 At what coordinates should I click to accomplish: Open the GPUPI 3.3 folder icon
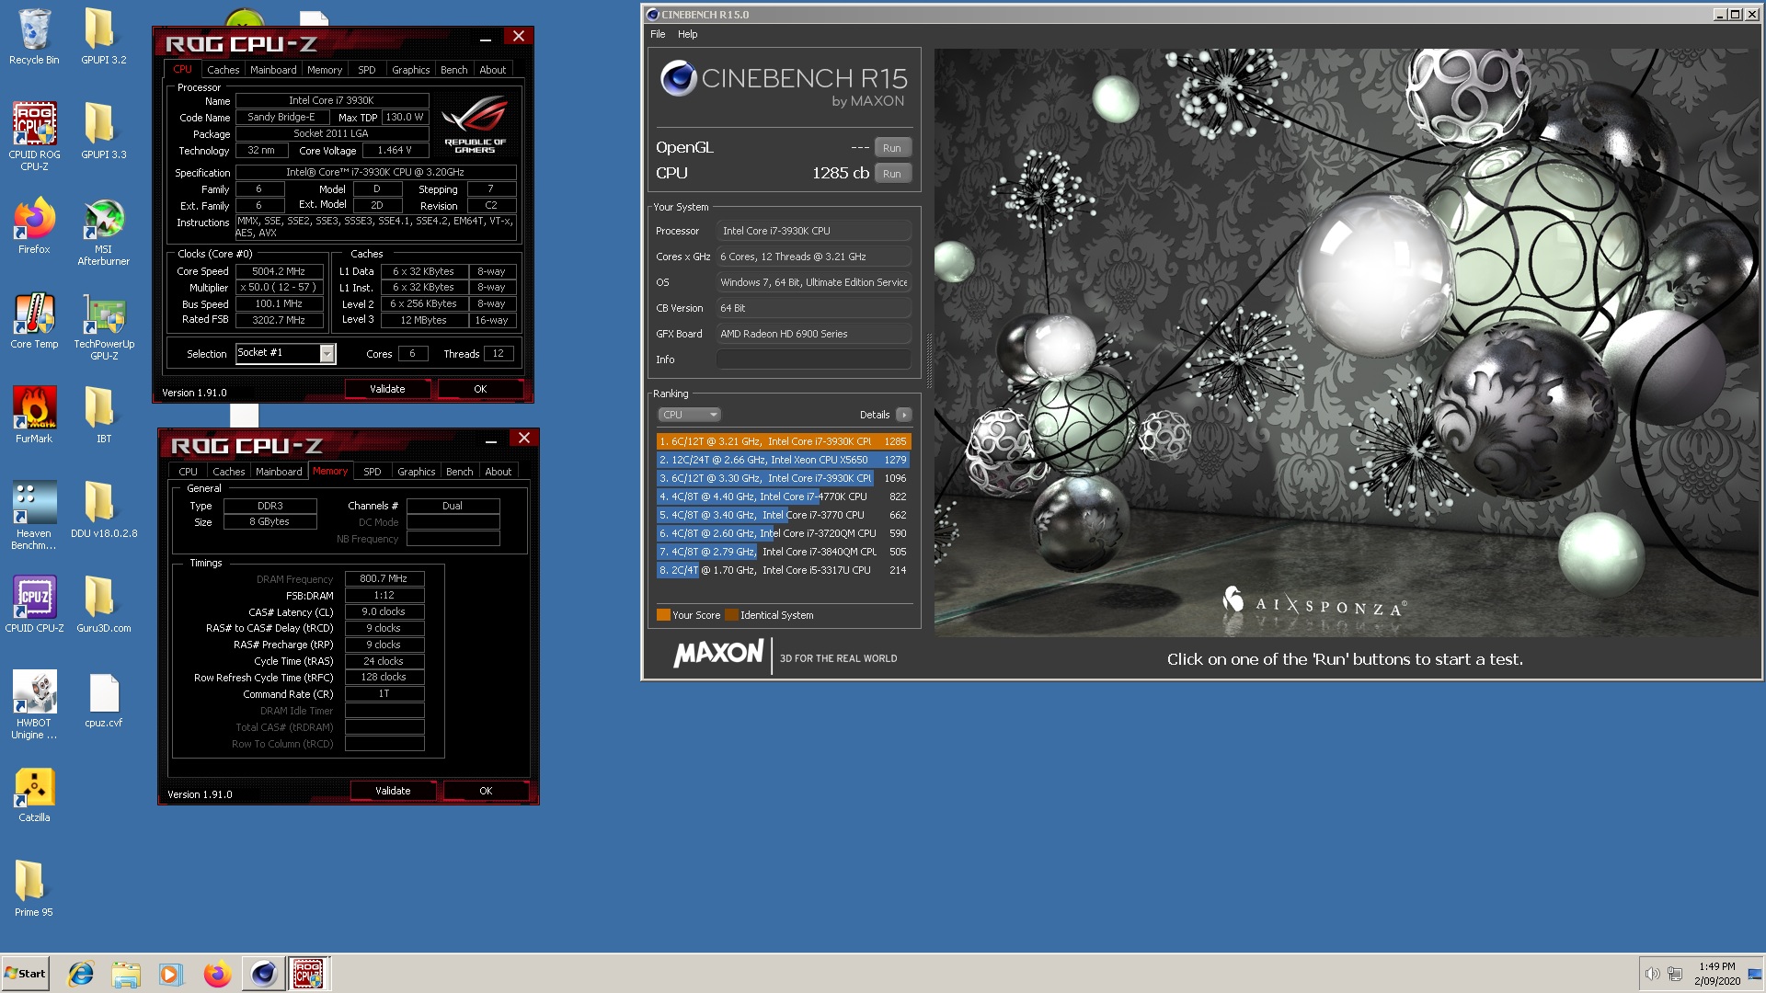tap(103, 131)
